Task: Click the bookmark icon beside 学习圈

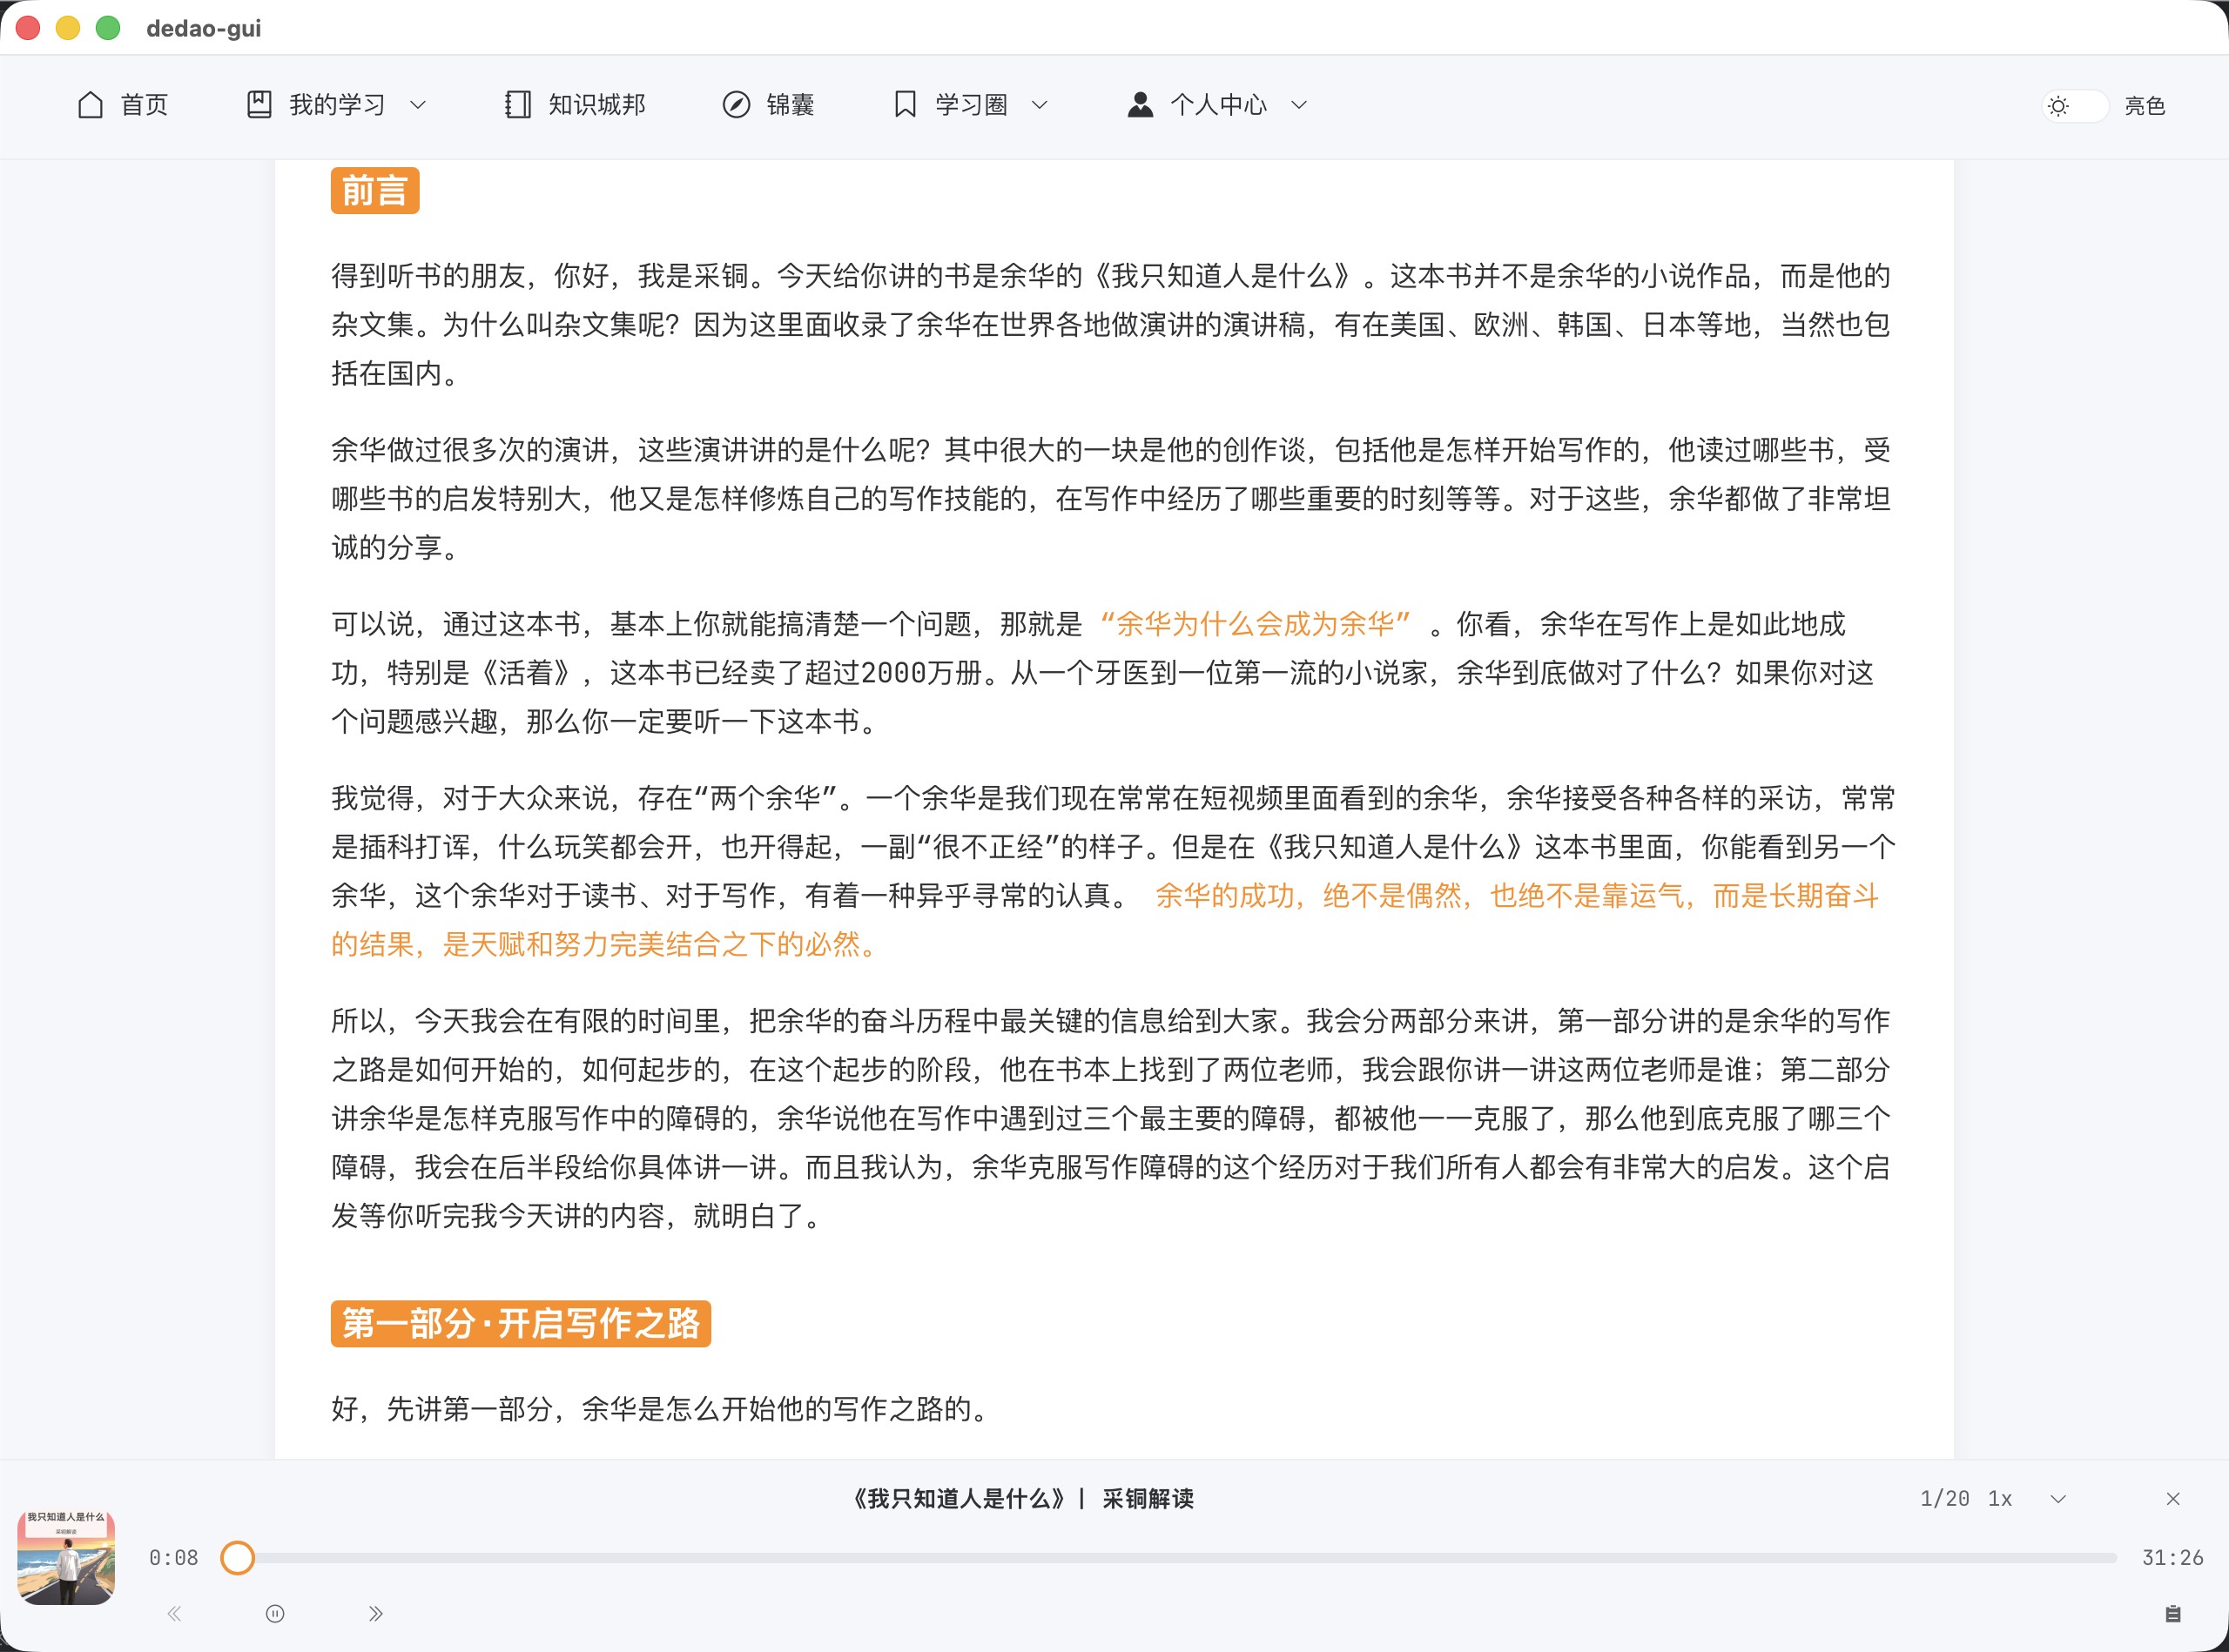Action: point(905,105)
